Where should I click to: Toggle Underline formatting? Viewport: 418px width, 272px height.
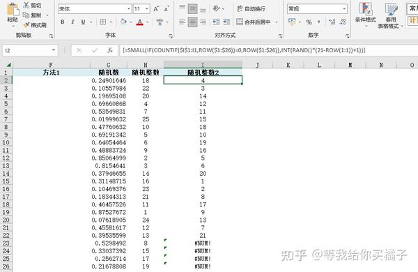[83, 22]
